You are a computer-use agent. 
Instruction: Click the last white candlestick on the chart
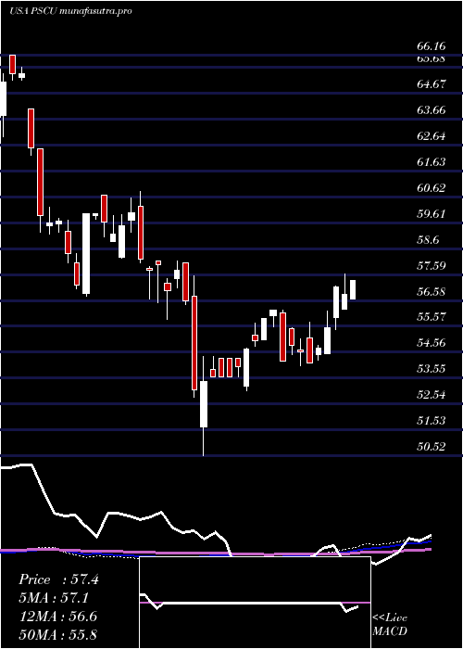click(x=353, y=289)
